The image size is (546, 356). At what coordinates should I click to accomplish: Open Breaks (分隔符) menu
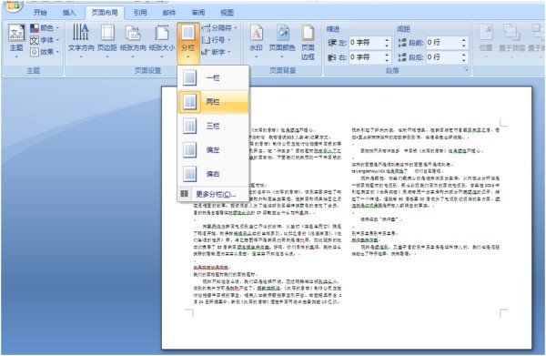click(x=219, y=27)
